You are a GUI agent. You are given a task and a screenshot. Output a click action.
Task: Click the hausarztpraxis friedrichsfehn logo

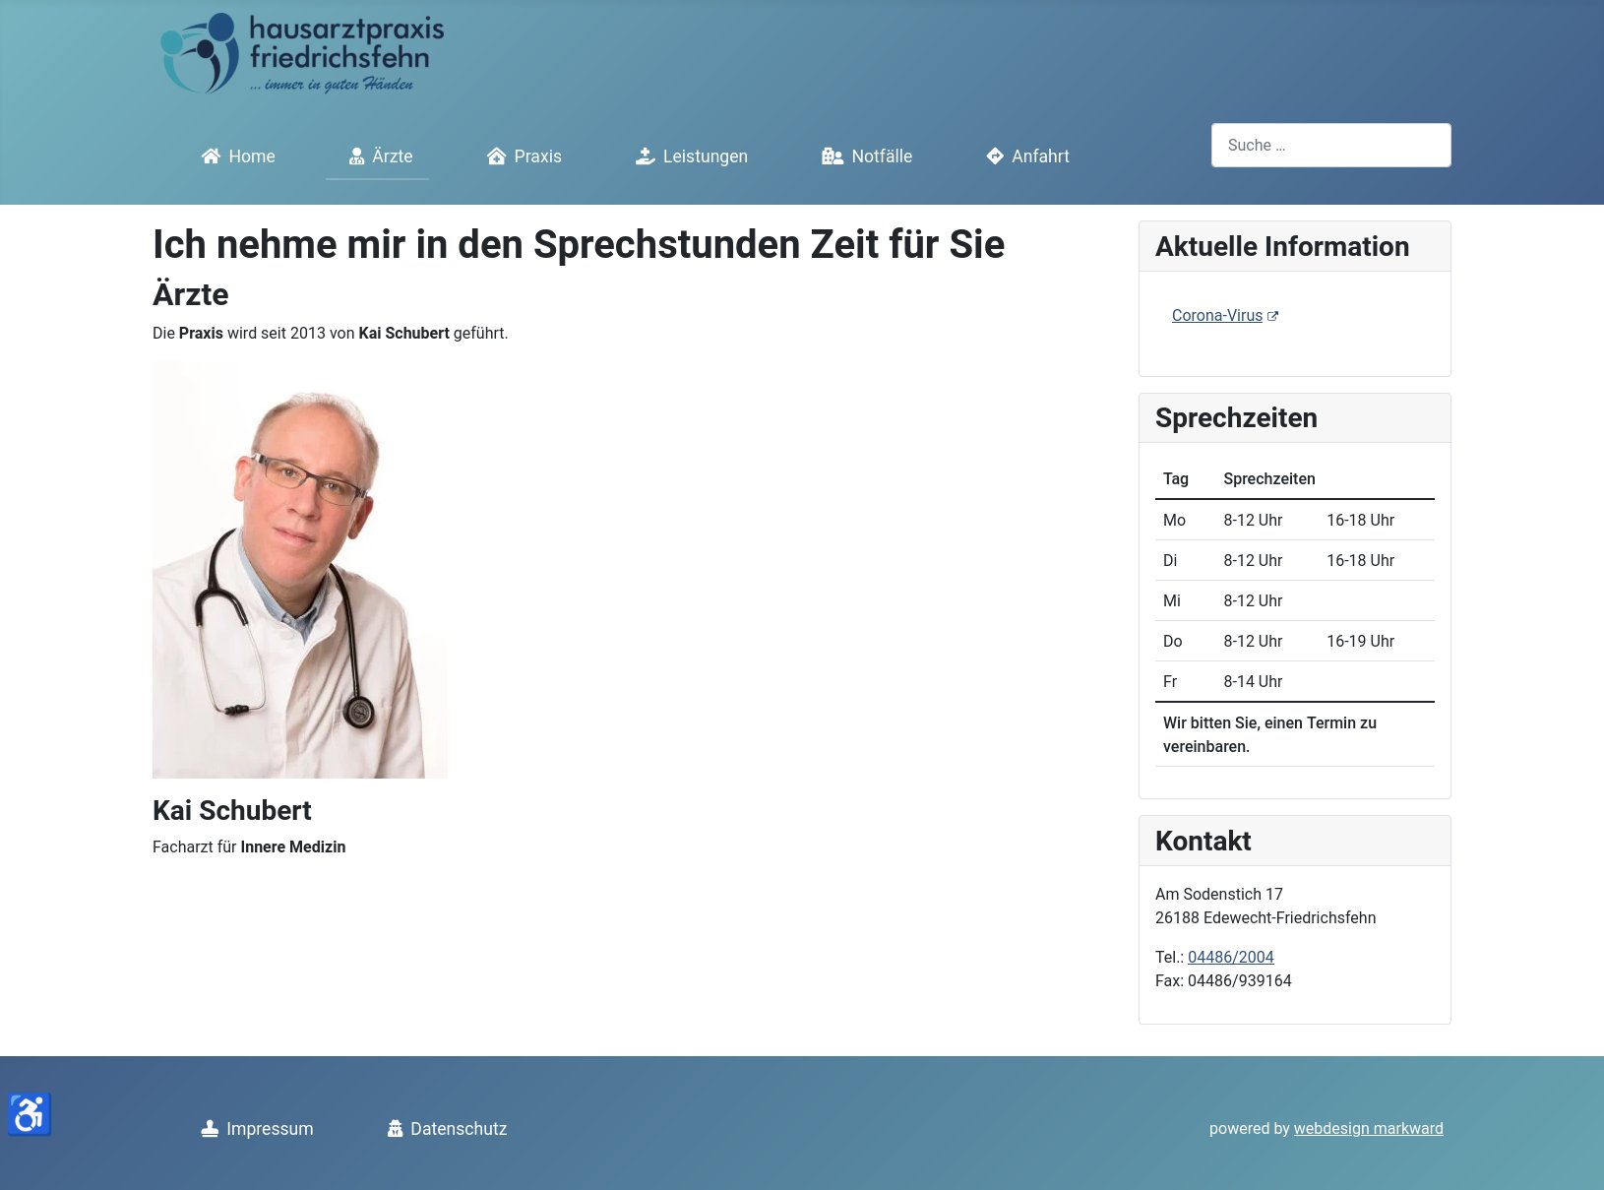tap(302, 54)
